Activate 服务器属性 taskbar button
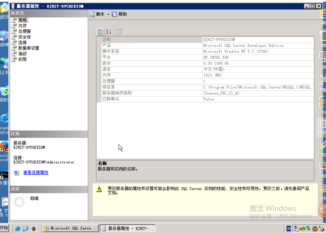Screen dimensions: 326x233 click(128, 228)
